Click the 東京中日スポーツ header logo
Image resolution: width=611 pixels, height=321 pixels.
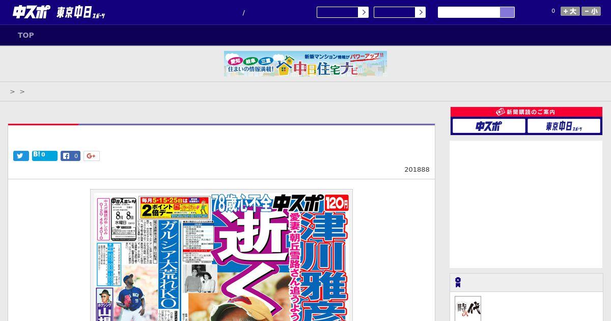[x=81, y=13]
